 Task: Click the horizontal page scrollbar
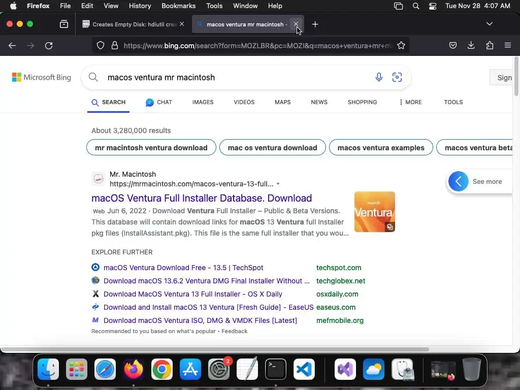pos(215,349)
